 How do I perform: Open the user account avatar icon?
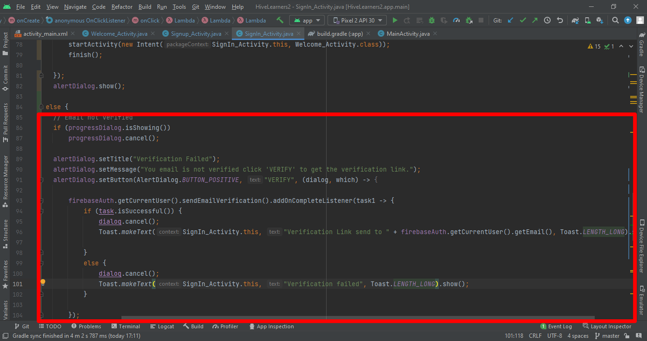(x=640, y=20)
